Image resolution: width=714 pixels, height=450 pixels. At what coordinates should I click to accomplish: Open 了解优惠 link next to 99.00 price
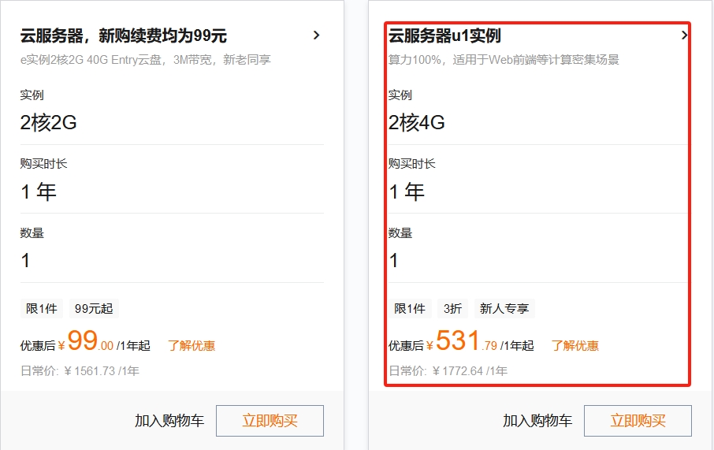[192, 346]
